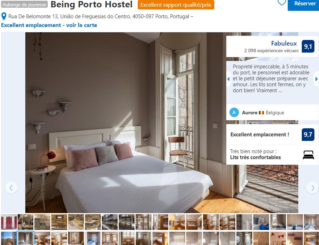Click the Réserver button
This screenshot has height=245, width=319.
303,4
